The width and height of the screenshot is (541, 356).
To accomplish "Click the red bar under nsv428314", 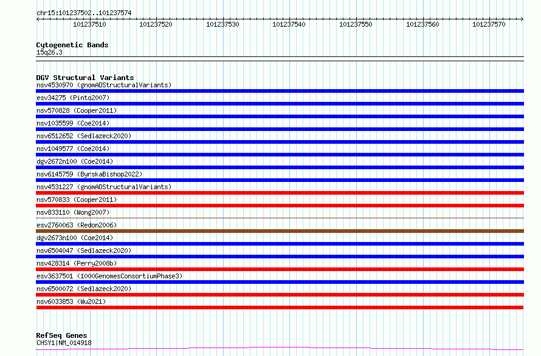I will (x=280, y=269).
